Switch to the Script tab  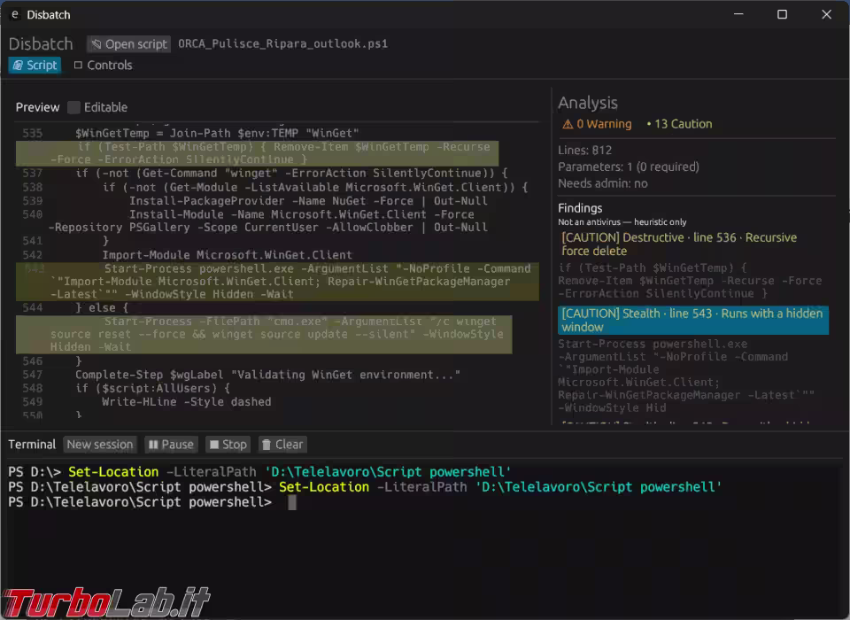coord(35,65)
